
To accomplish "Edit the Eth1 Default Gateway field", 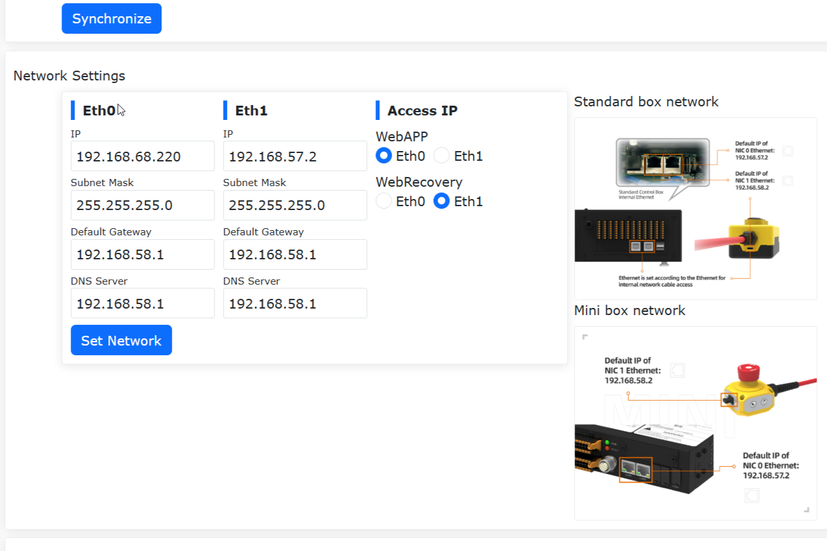I will pos(294,255).
